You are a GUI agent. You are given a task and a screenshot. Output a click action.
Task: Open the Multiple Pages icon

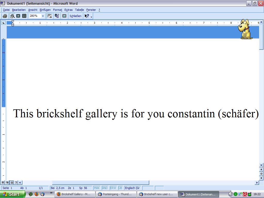[24, 16]
